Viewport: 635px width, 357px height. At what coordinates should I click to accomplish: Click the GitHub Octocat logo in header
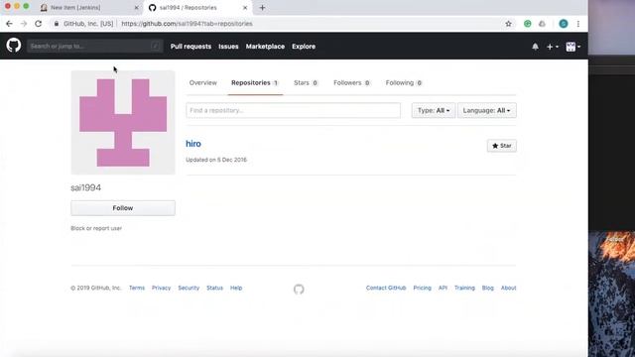tap(13, 45)
